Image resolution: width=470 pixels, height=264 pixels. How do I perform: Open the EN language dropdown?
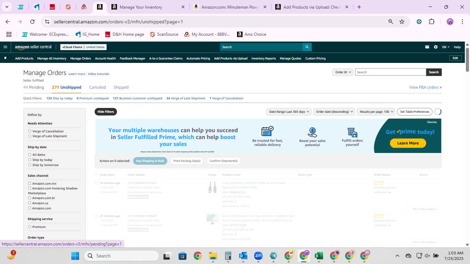tap(446, 47)
